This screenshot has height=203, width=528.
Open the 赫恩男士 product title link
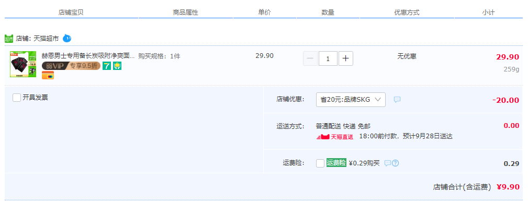tap(88, 56)
